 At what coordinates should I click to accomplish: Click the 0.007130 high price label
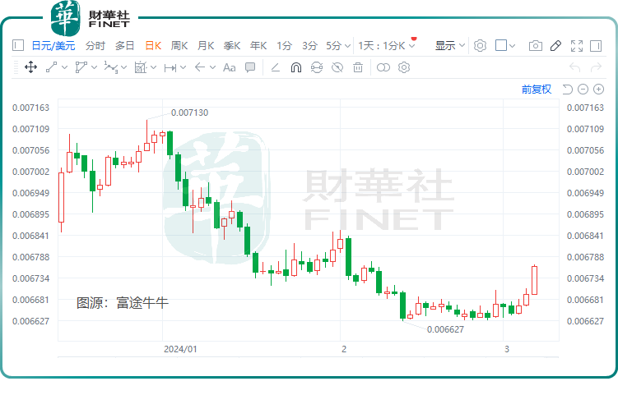(x=189, y=113)
